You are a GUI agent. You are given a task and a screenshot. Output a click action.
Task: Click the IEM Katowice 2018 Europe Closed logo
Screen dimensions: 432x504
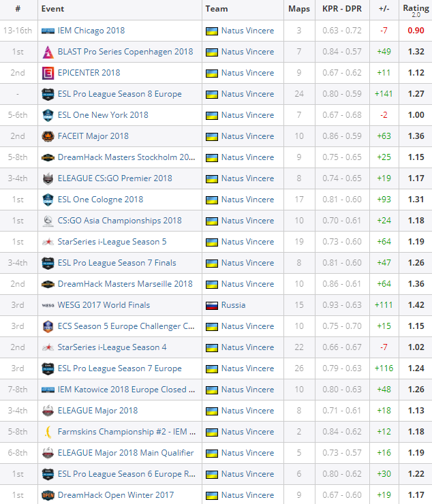coord(48,390)
